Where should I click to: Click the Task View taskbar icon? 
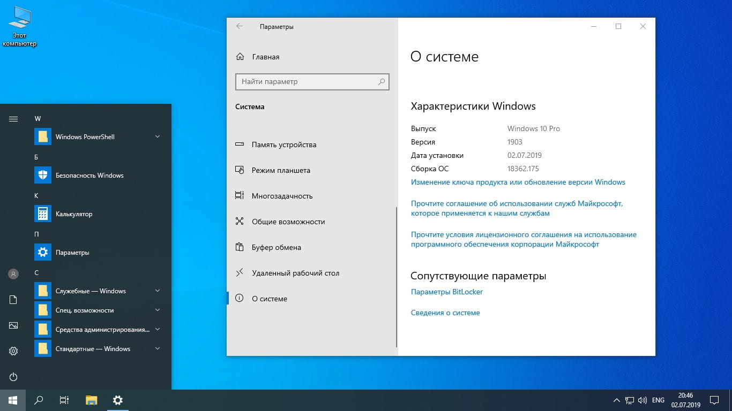pyautogui.click(x=64, y=400)
